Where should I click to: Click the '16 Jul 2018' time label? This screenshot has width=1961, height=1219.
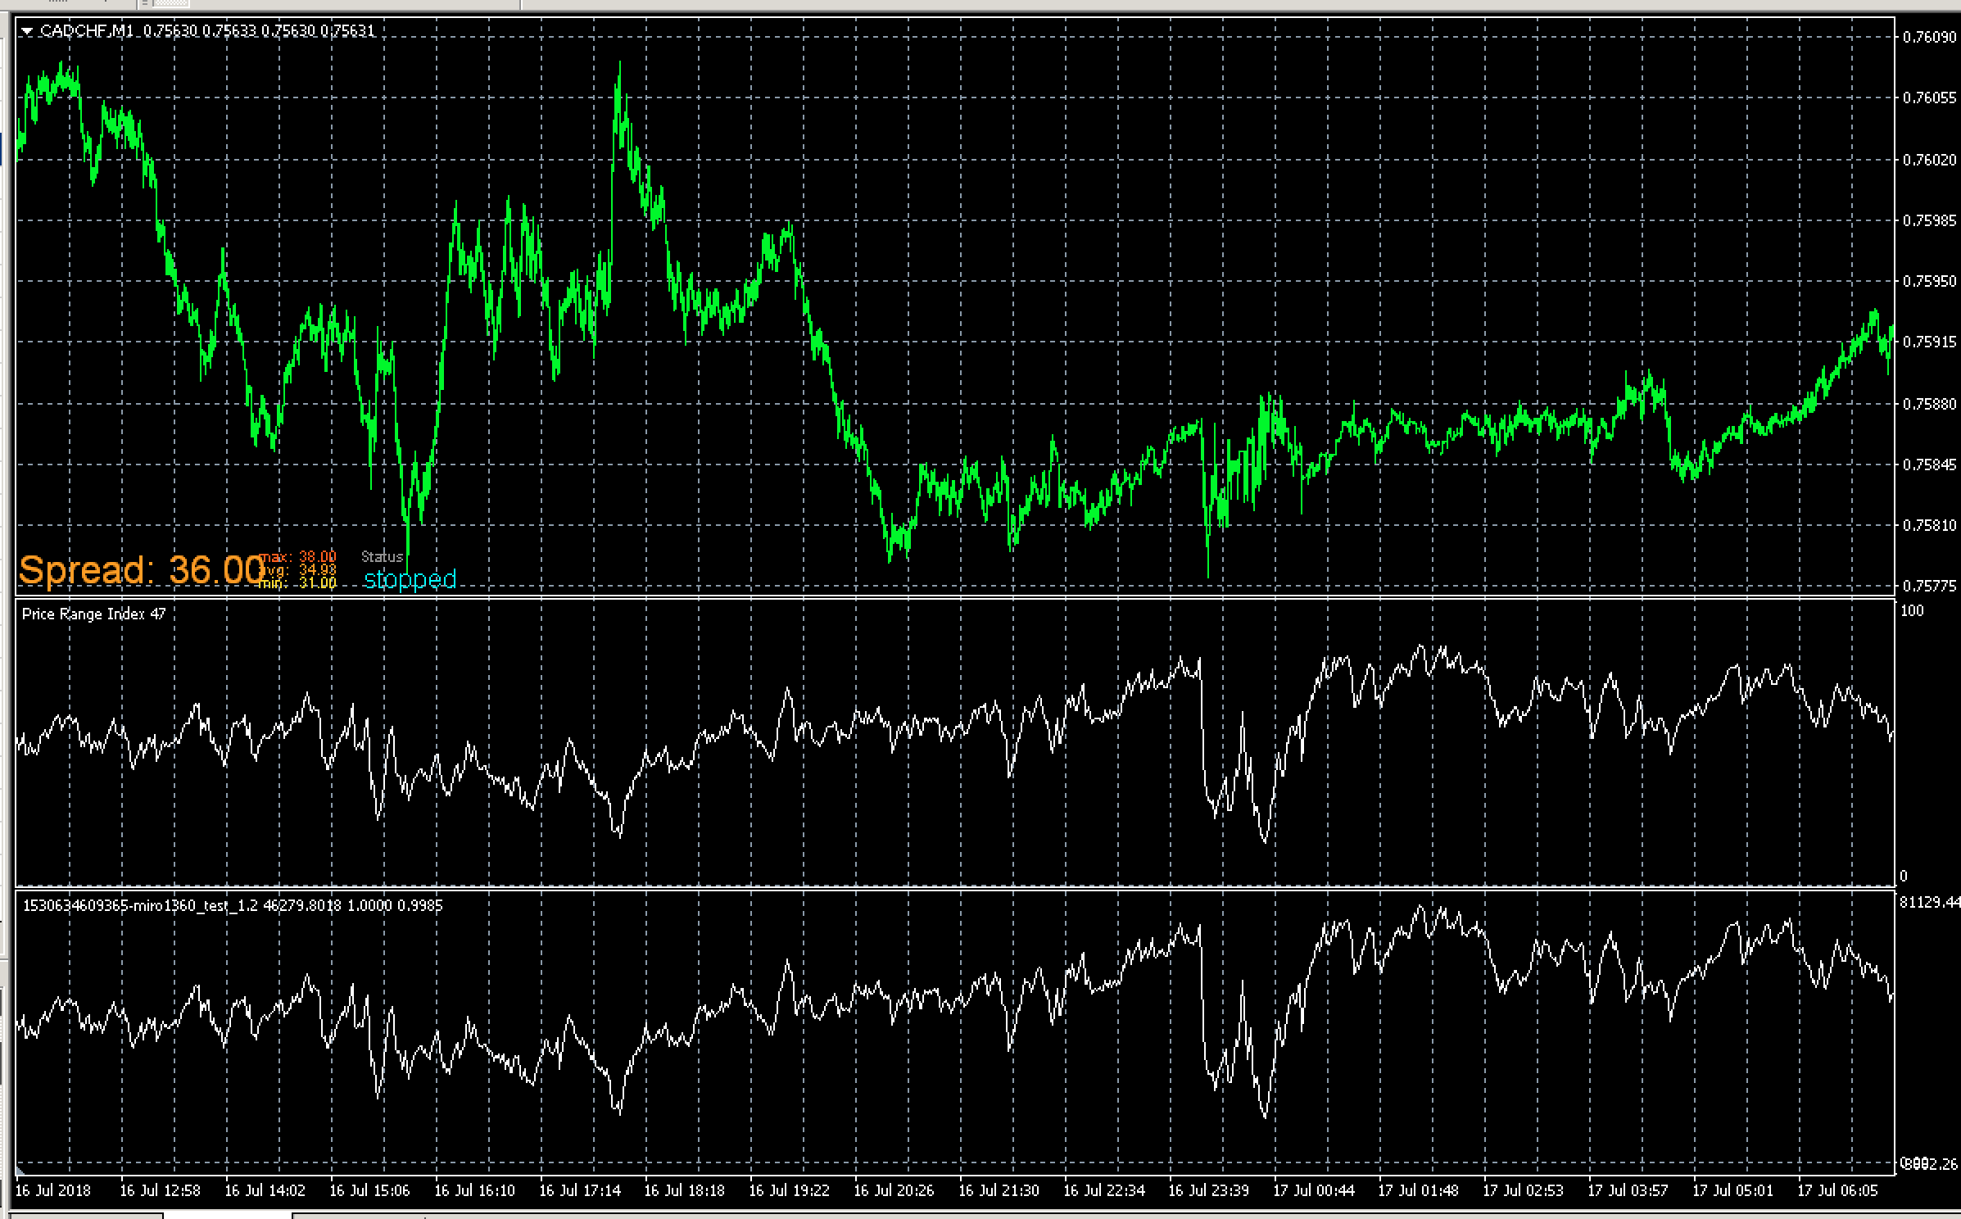[x=53, y=1190]
